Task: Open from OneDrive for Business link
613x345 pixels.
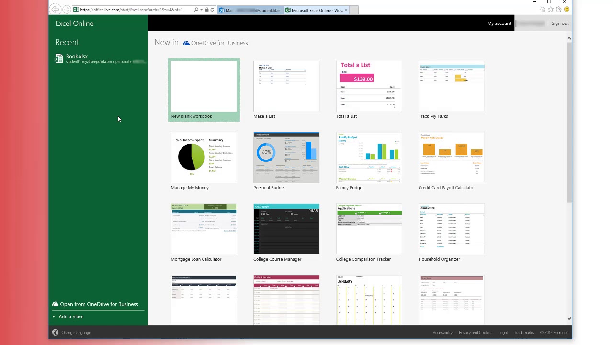Action: 99,304
